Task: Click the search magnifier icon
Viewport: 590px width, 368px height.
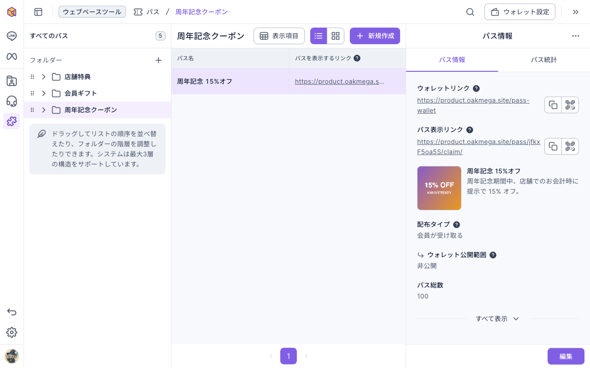Action: pos(470,12)
